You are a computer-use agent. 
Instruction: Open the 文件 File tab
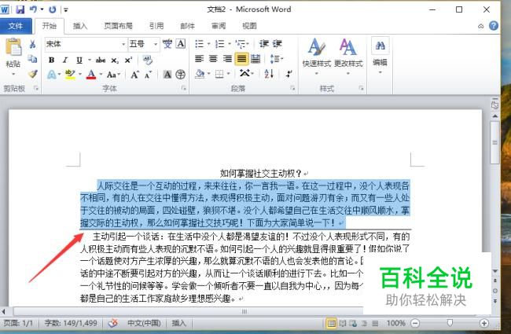pyautogui.click(x=16, y=26)
